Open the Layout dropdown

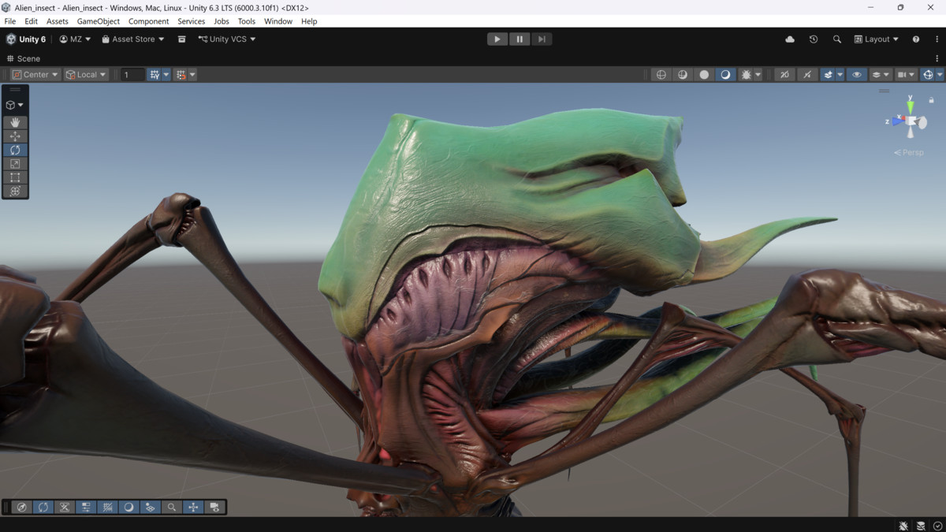click(x=875, y=39)
